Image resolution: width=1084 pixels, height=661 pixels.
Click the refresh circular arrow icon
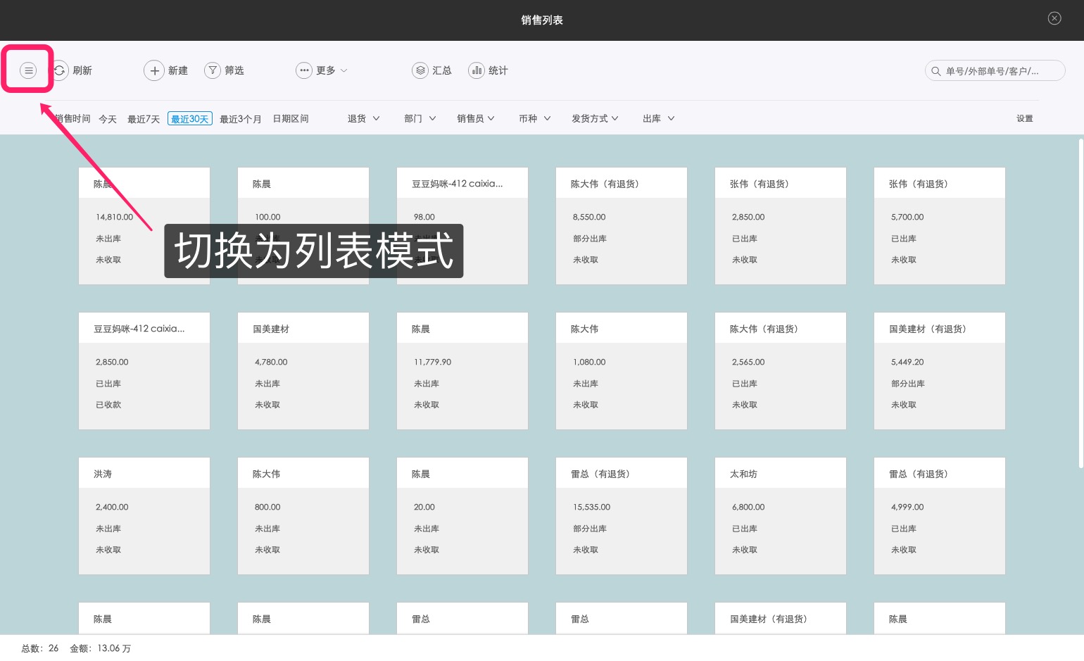pyautogui.click(x=60, y=70)
